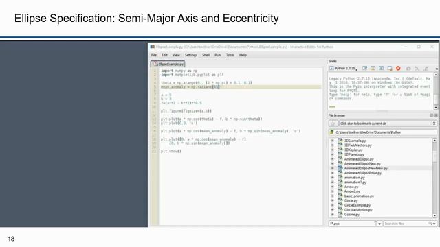Click the star bookmark button in File Browser
This screenshot has width=440, height=247.
tap(333, 123)
